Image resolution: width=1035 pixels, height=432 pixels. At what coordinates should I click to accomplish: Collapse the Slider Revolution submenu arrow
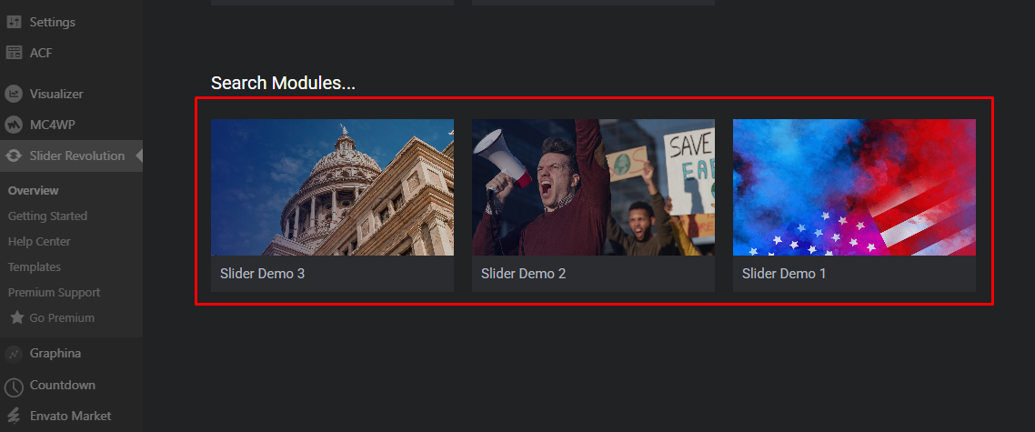tap(139, 156)
